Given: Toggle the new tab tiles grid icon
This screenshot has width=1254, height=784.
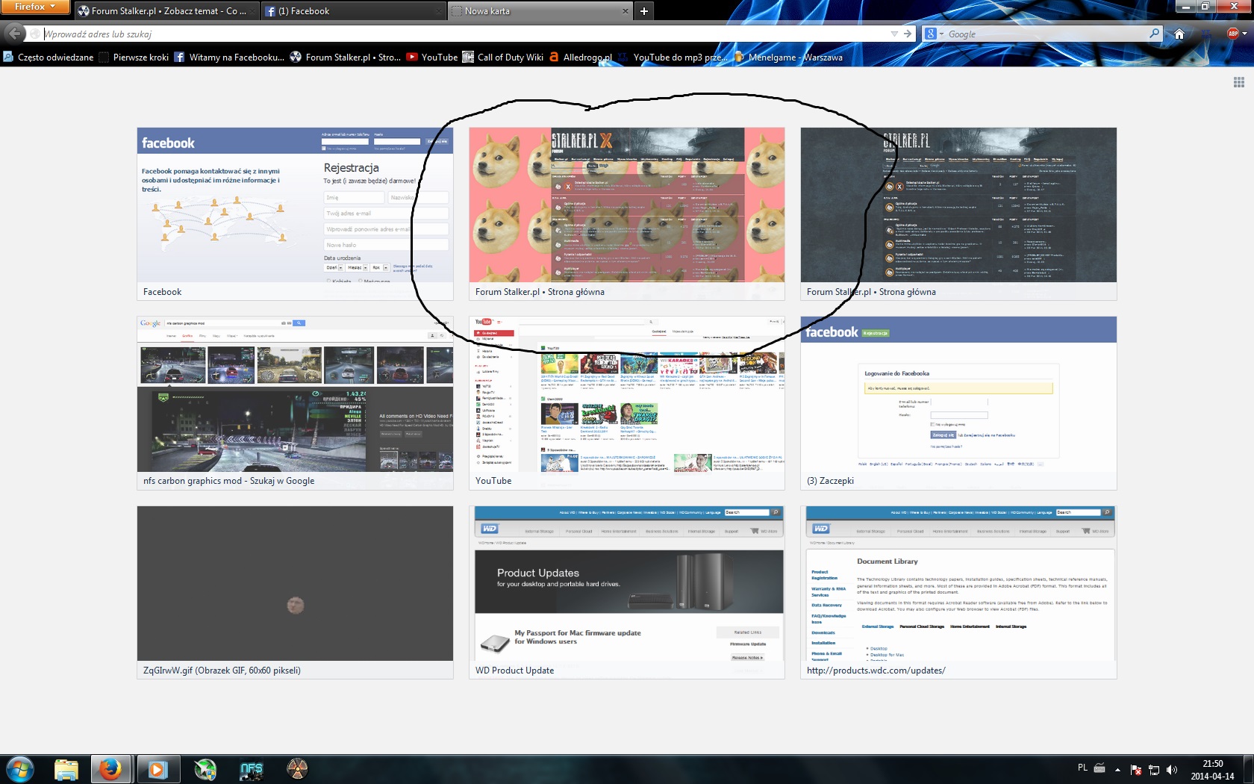Looking at the screenshot, I should (x=1239, y=82).
